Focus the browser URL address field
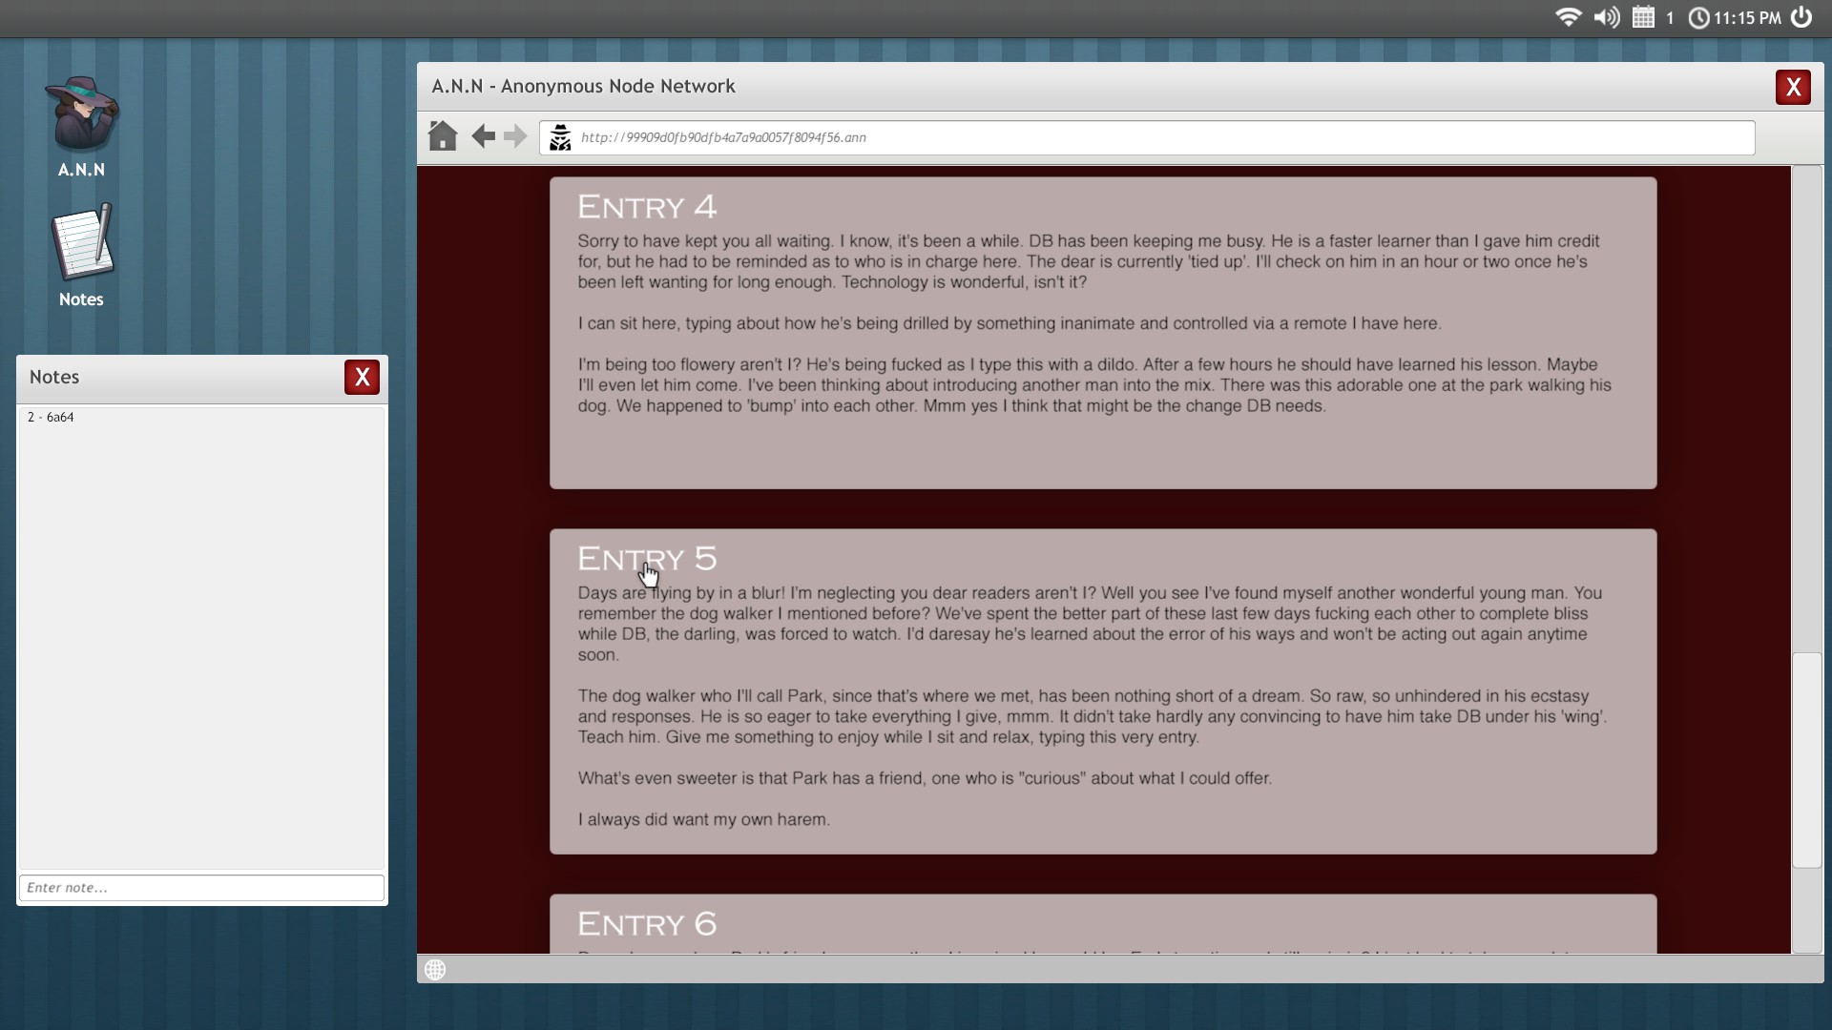The width and height of the screenshot is (1832, 1030). pyautogui.click(x=1145, y=137)
